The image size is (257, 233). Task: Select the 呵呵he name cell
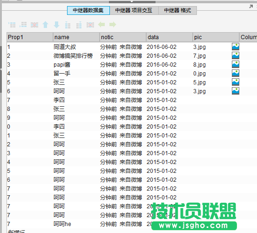coord(76,224)
